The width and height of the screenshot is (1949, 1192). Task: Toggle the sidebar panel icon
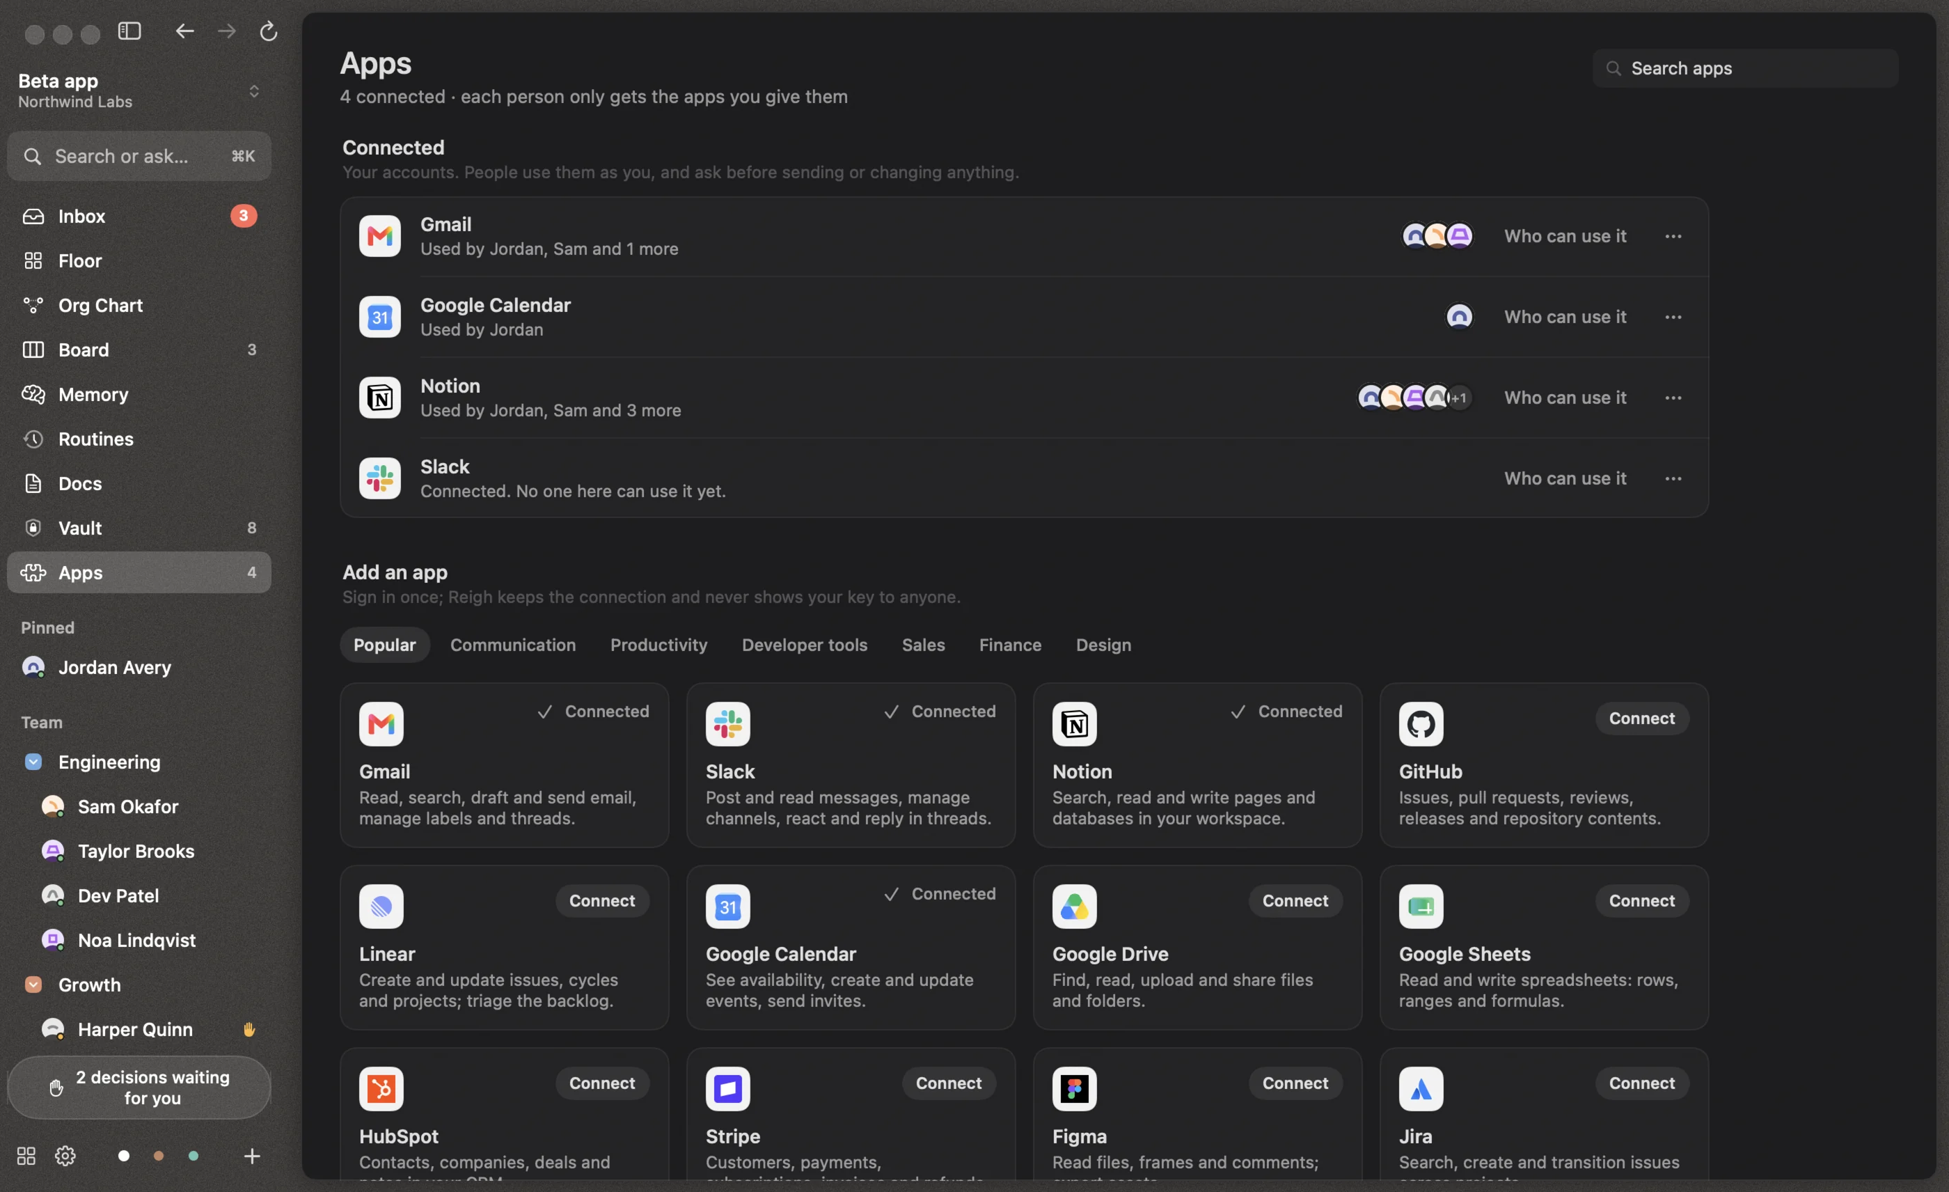pyautogui.click(x=129, y=31)
